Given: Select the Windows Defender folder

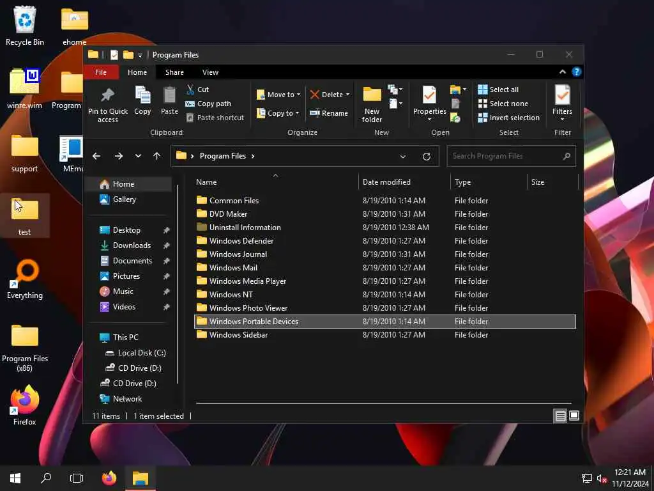Looking at the screenshot, I should coord(385,241).
